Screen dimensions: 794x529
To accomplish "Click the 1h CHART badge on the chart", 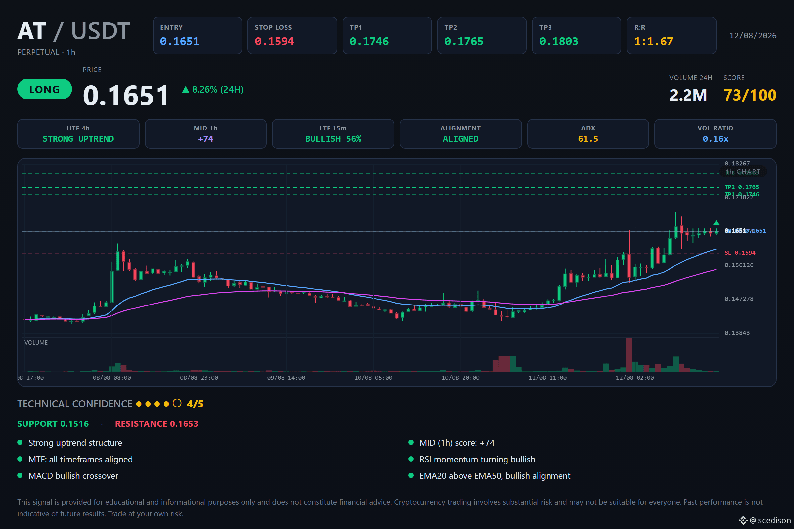I will pyautogui.click(x=743, y=172).
